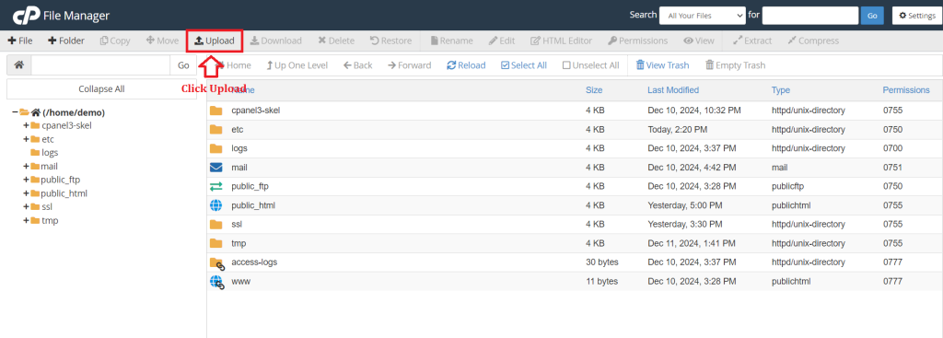
Task: Click the Delete toolbar item
Action: coord(336,41)
